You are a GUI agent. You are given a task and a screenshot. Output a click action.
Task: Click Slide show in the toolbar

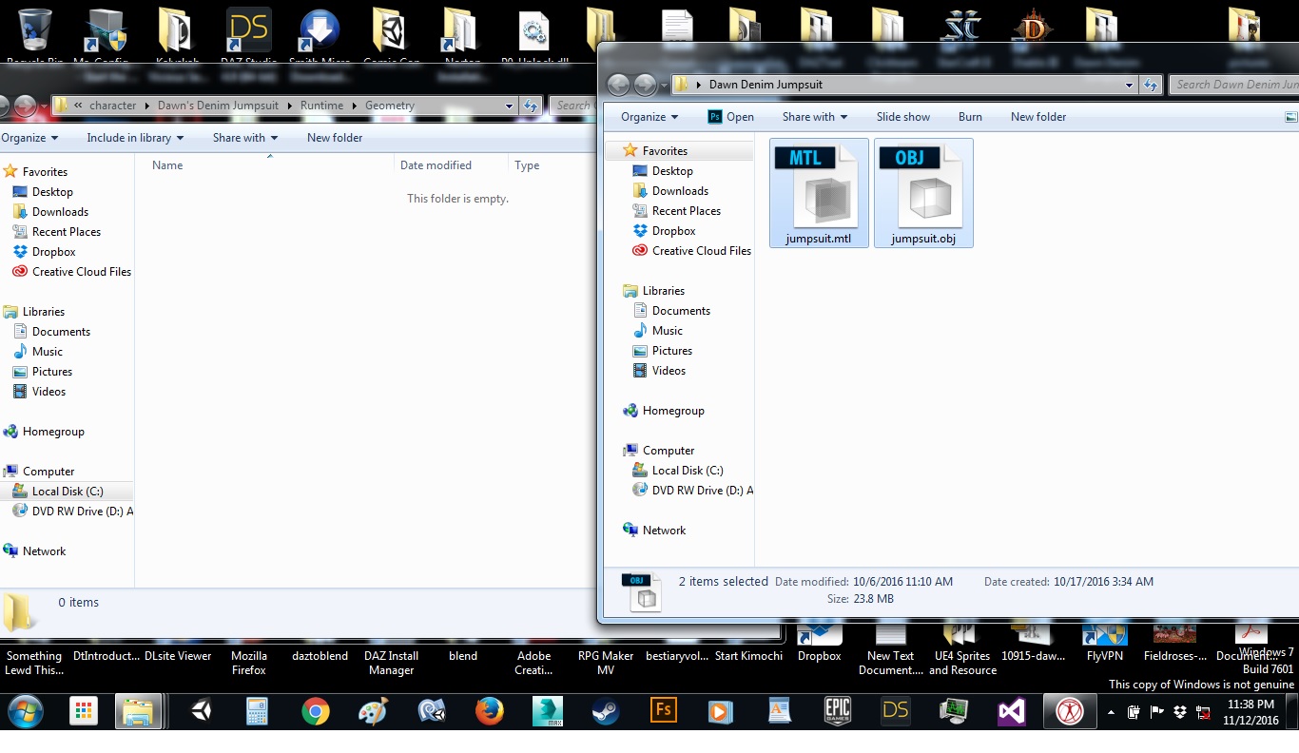click(902, 117)
